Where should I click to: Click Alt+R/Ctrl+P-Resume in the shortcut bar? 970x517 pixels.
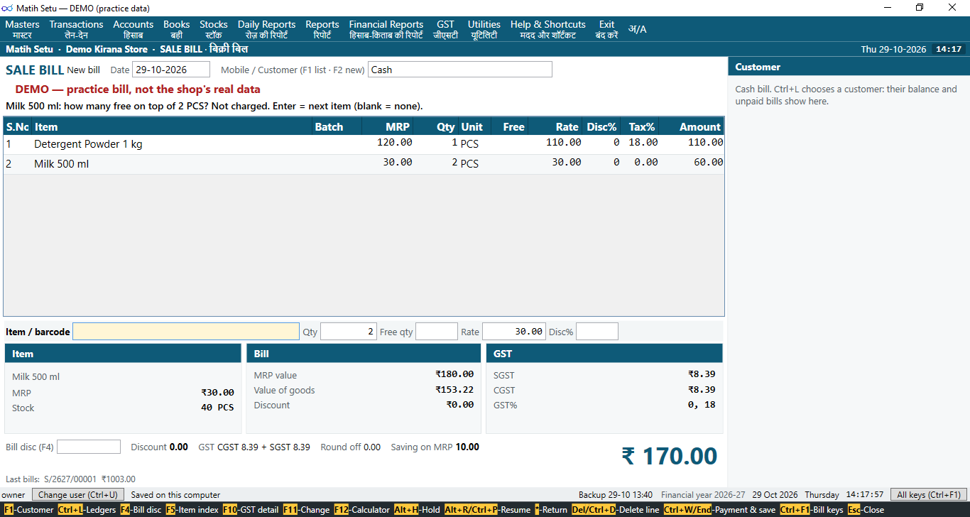tap(488, 510)
